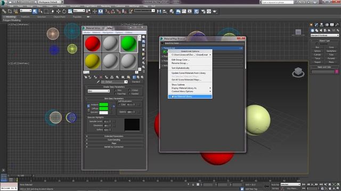Select the Move tool in the main toolbar

(x=58, y=11)
